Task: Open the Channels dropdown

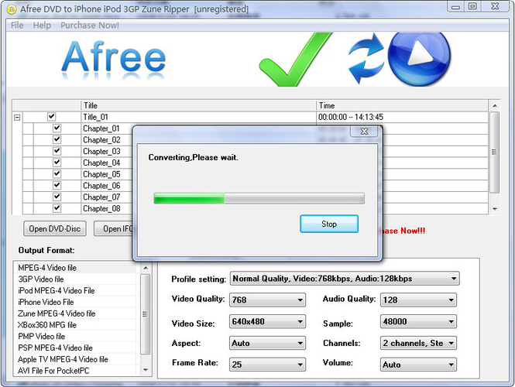Action: coord(418,343)
